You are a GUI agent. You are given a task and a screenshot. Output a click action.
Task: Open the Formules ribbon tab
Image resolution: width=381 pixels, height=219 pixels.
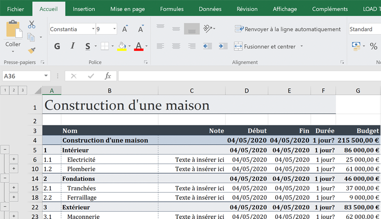[x=172, y=9]
